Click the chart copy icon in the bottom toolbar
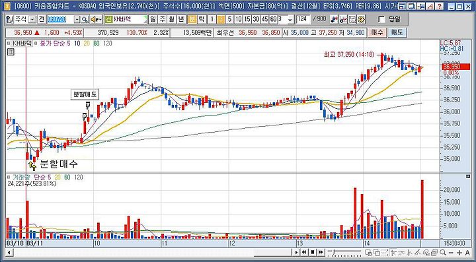 coord(376,252)
